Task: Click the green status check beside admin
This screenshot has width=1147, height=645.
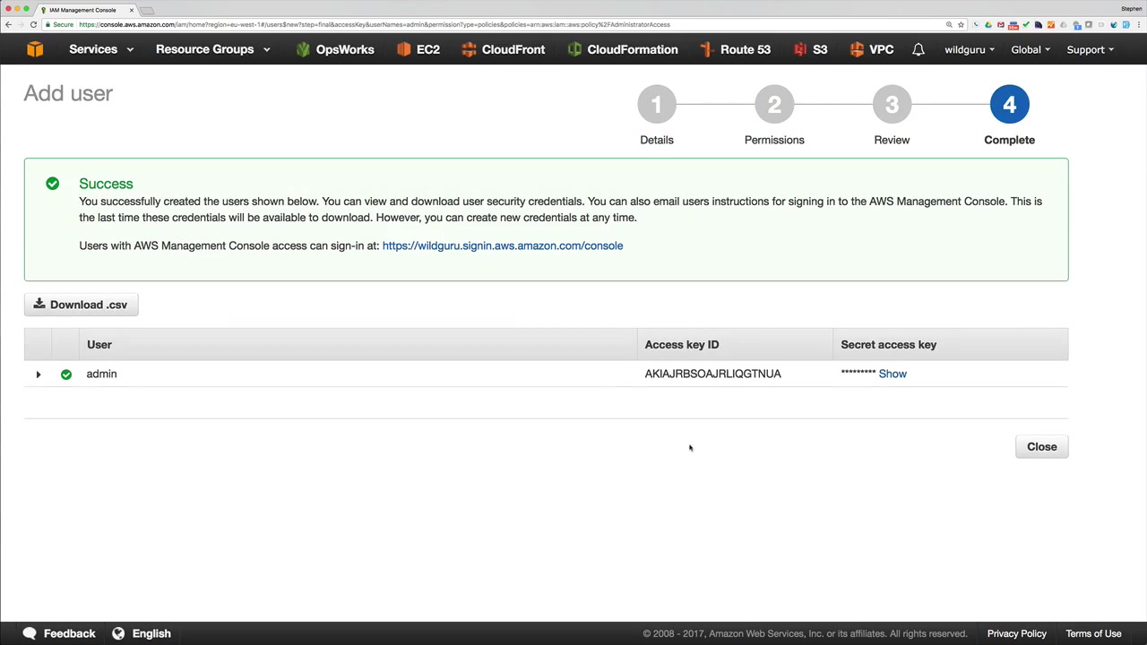Action: pos(66,374)
